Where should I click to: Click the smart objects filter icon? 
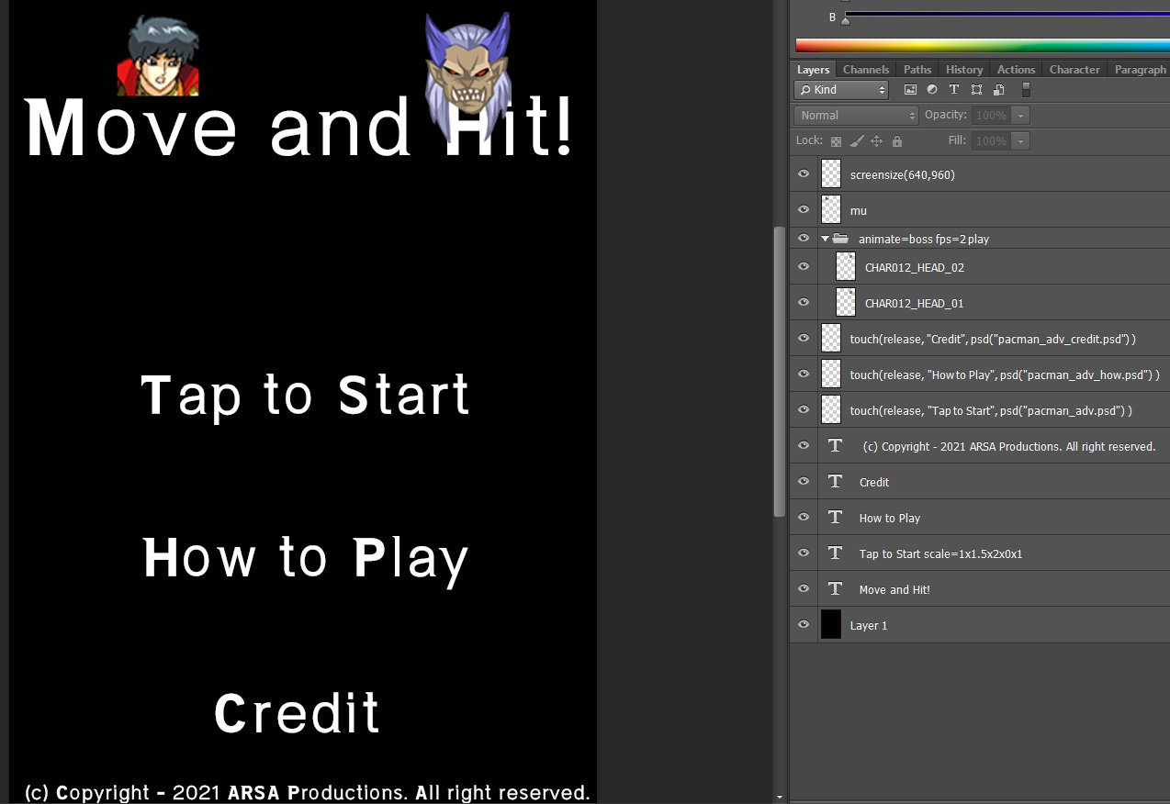pyautogui.click(x=998, y=89)
